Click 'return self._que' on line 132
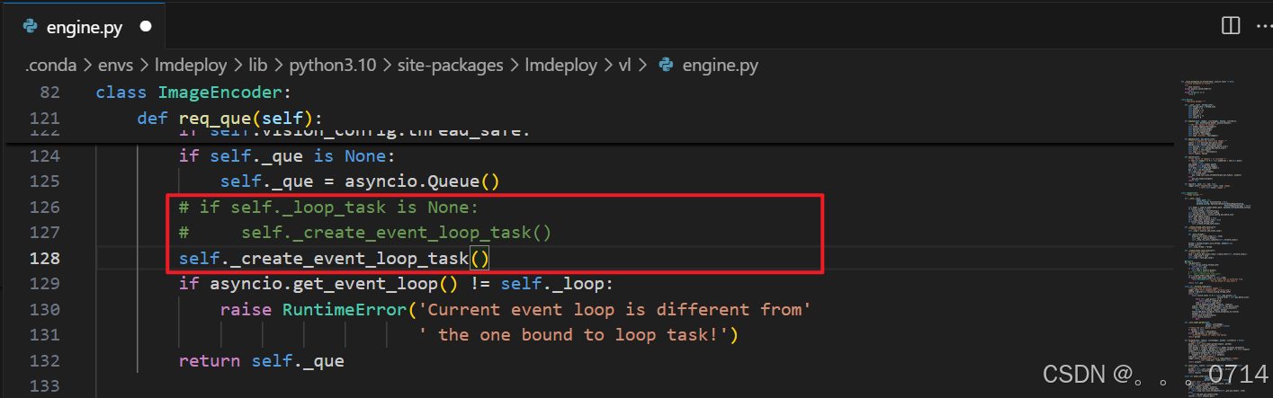Screen dimensions: 1273x398 [x=262, y=361]
